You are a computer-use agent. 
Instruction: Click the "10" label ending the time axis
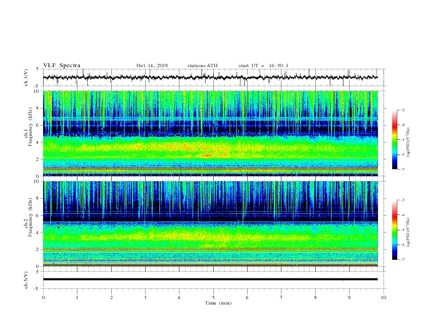coord(383,297)
